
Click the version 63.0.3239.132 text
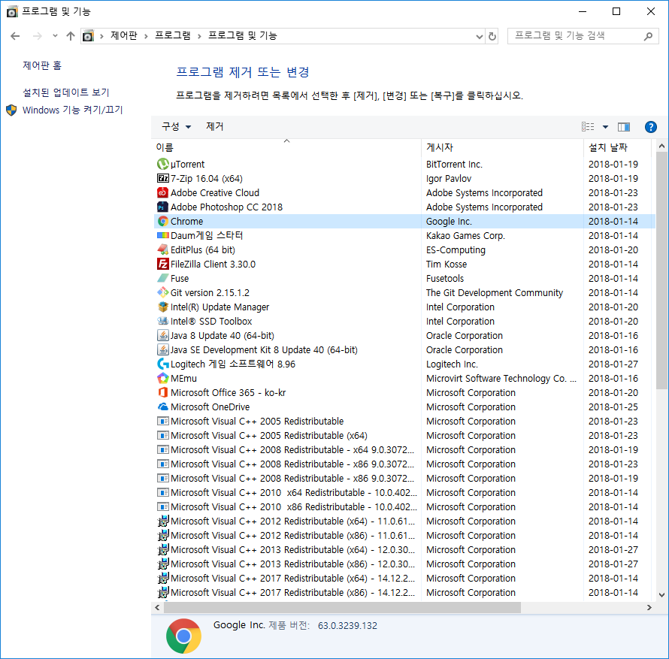tap(347, 626)
